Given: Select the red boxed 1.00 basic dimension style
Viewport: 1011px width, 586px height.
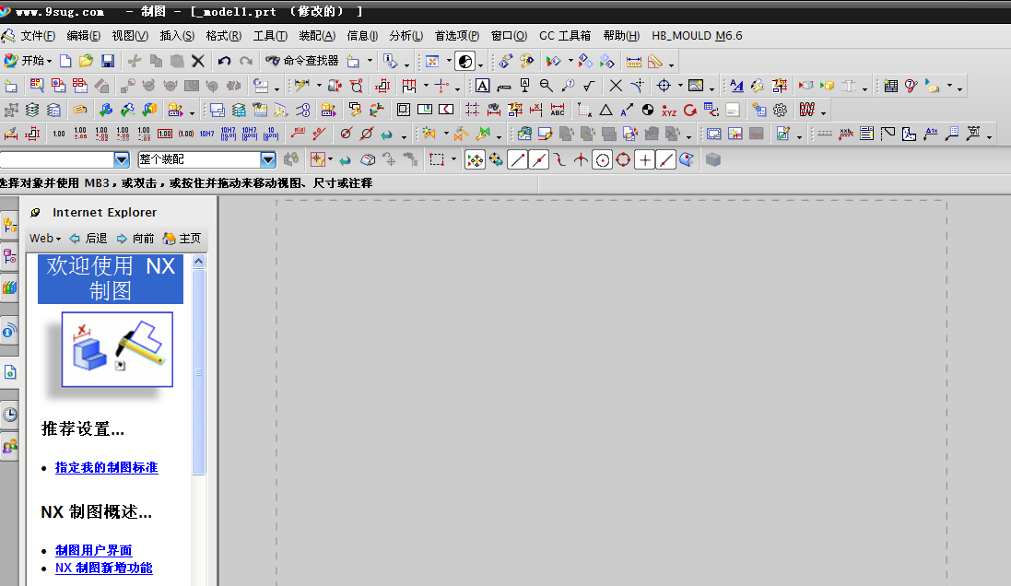Looking at the screenshot, I should [165, 135].
